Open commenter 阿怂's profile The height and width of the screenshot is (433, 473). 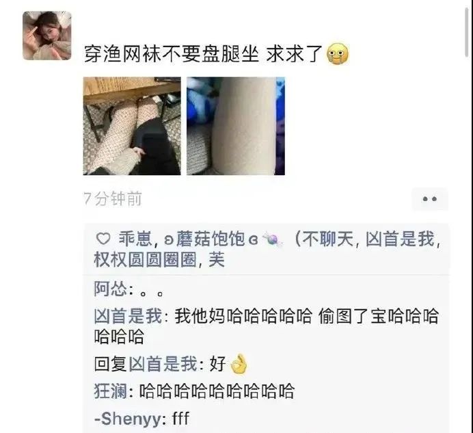coord(111,289)
